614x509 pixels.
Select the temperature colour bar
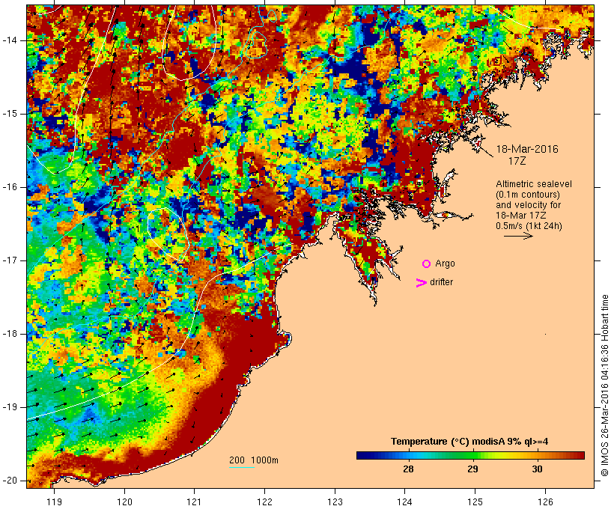(x=470, y=455)
